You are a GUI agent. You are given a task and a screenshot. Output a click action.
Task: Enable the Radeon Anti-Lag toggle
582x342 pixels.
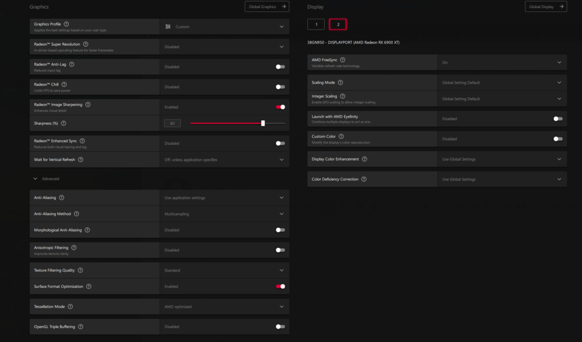(x=281, y=67)
